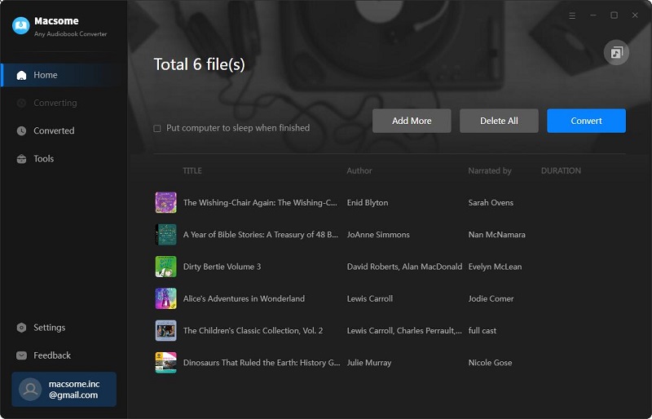Image resolution: width=652 pixels, height=419 pixels.
Task: Open the Home tab
Action: point(64,75)
